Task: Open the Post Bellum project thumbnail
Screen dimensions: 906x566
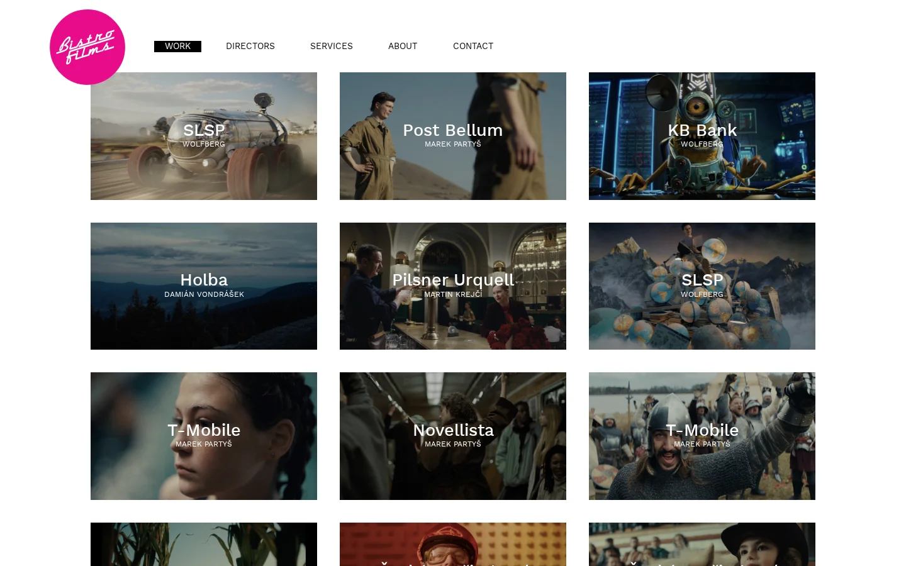Action: [453, 136]
